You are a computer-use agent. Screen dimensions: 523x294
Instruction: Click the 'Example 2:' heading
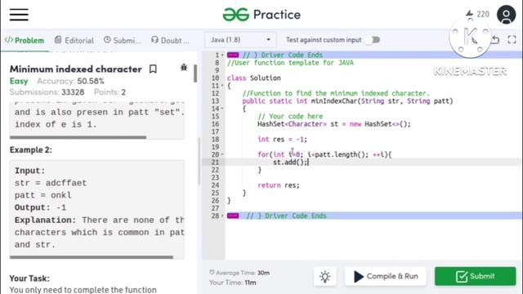click(31, 150)
